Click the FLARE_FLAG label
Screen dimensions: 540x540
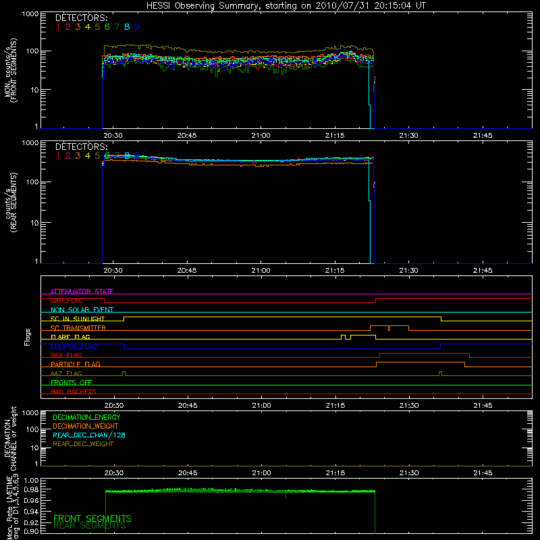click(x=70, y=337)
